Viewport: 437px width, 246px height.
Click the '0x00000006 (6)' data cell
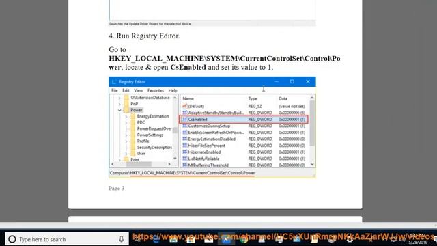292,113
